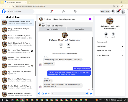Click 'Yes, are you interested?' message bubble
128x102 pixels.
tap(82, 69)
